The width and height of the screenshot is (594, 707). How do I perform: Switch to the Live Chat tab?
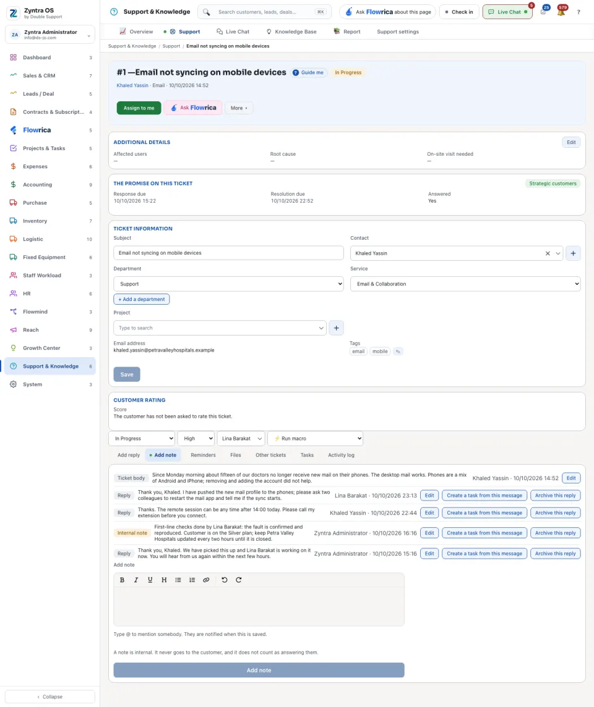tap(233, 32)
